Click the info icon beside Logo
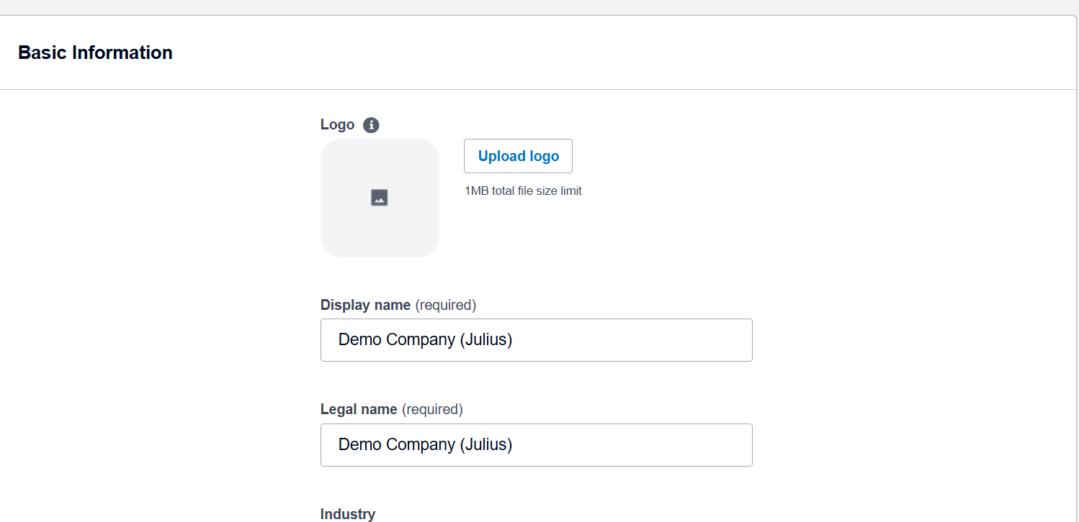 371,125
